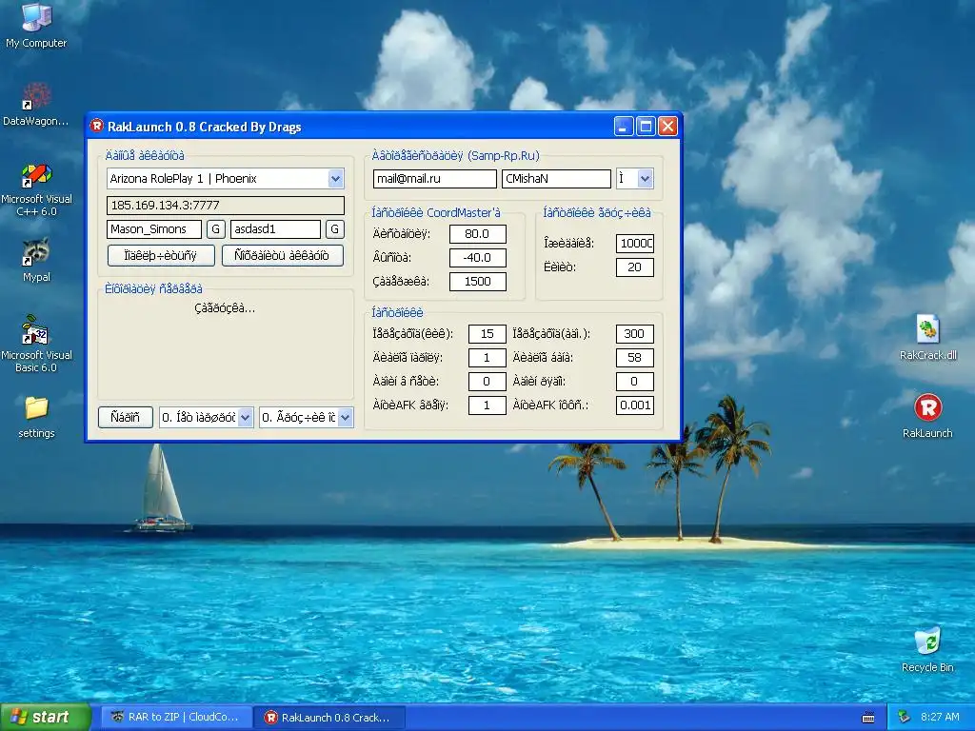
Task: Expand the first '0.' dropdown at bottom
Action: [x=246, y=418]
